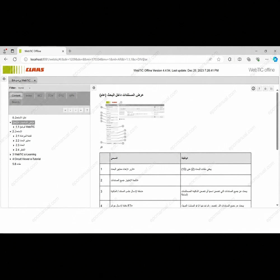Switch to the Index tab
The image size is (280, 280).
tap(29, 95)
